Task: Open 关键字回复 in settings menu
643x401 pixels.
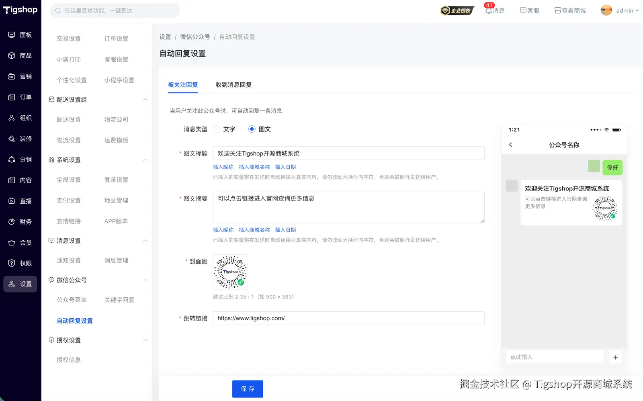Action: pos(119,300)
